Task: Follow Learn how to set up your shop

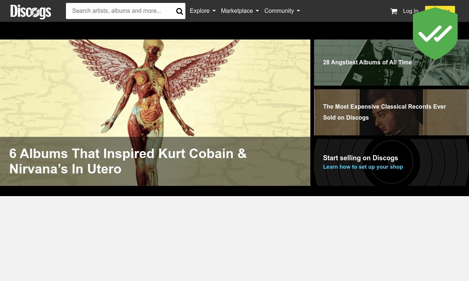Action: pos(363,167)
